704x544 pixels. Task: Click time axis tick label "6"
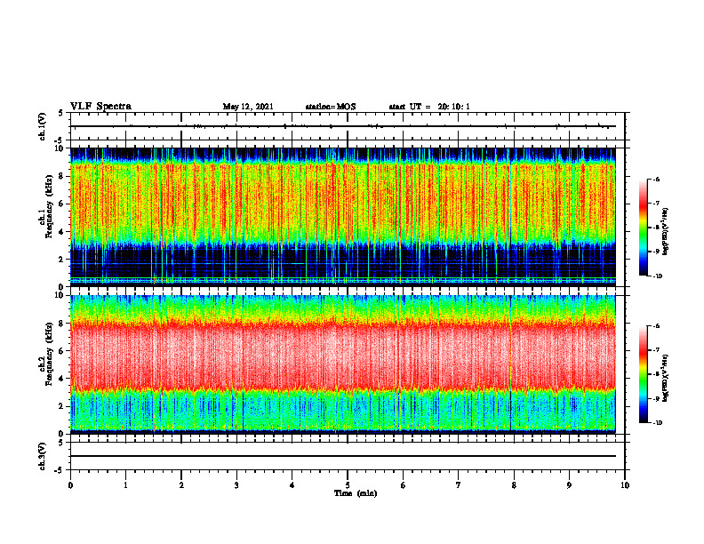click(404, 485)
